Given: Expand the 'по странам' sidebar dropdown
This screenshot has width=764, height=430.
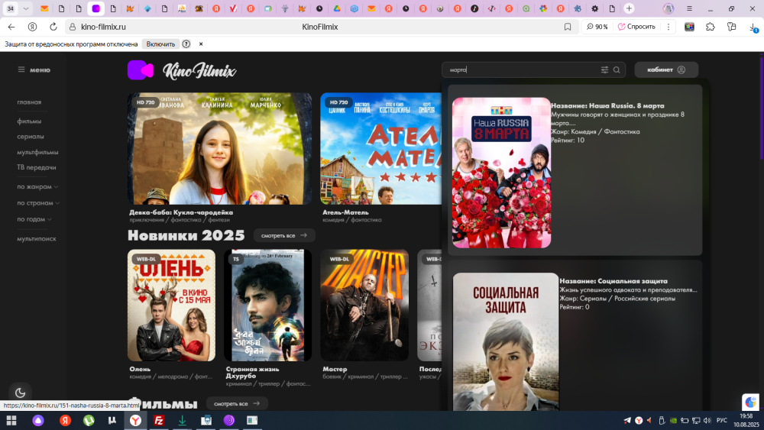Looking at the screenshot, I should [38, 203].
